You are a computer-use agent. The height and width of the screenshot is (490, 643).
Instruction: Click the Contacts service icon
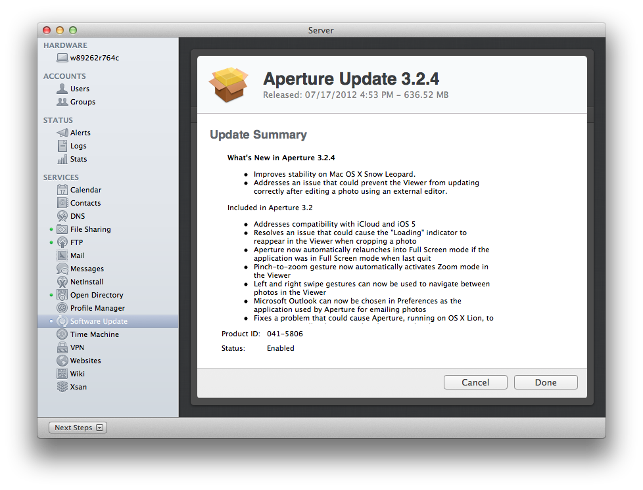point(62,203)
